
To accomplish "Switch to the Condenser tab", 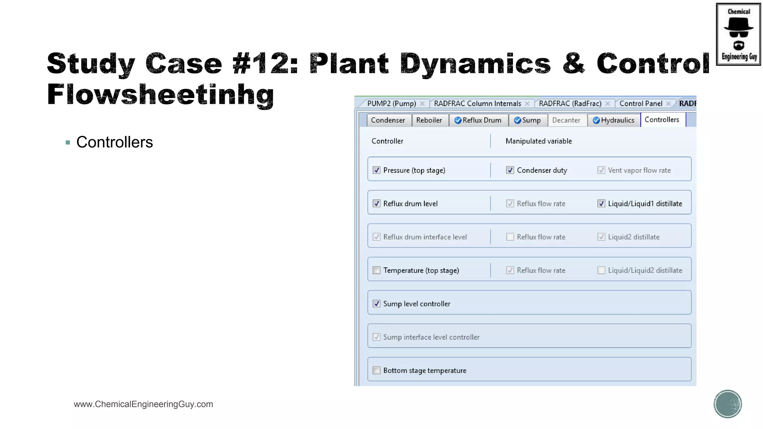I will (x=388, y=120).
